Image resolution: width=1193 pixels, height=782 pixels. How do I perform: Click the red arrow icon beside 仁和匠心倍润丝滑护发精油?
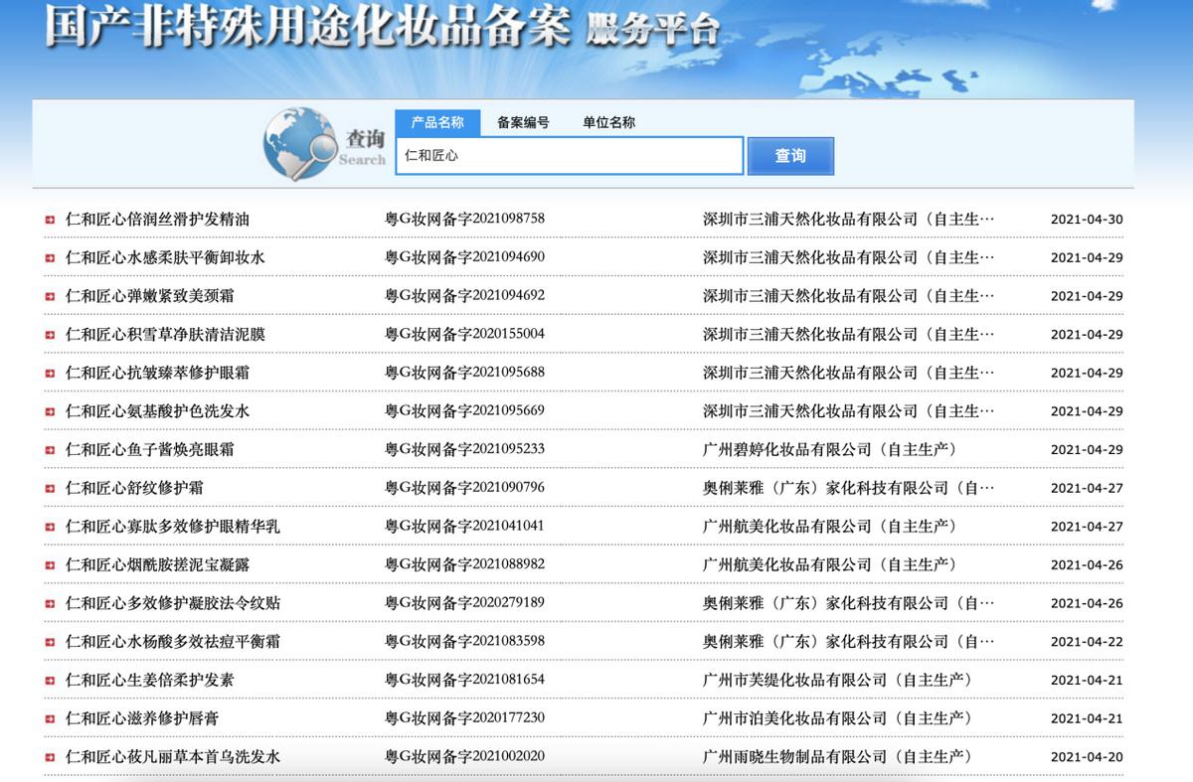[48, 219]
